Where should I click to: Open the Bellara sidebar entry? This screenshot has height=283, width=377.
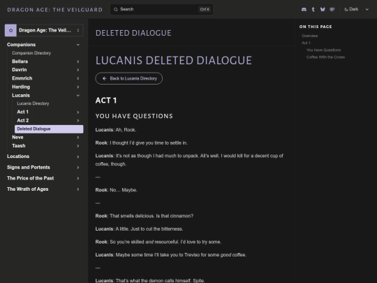[x=20, y=61]
